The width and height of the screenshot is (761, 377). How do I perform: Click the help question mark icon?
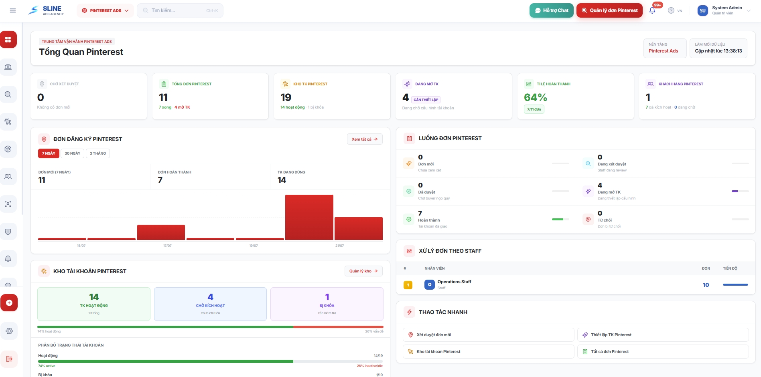click(x=671, y=10)
